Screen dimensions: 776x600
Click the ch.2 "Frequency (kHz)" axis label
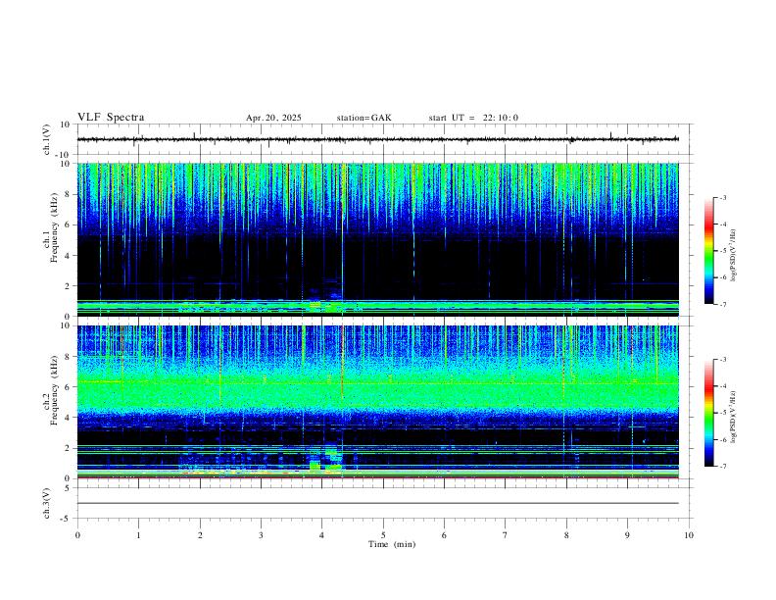(55, 389)
